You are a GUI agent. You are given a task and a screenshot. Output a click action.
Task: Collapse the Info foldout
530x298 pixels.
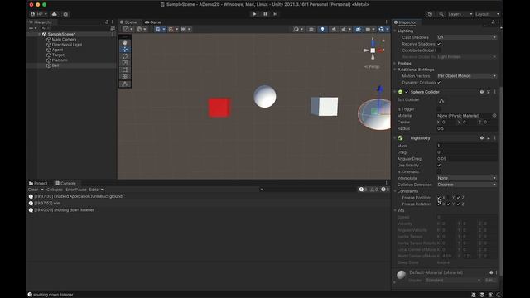(395, 210)
